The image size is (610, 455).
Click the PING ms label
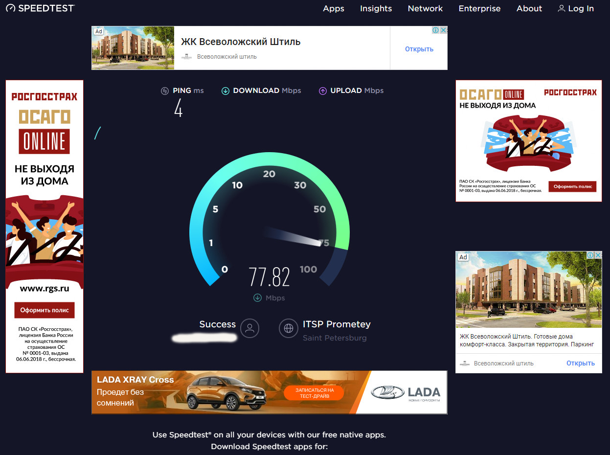(188, 91)
